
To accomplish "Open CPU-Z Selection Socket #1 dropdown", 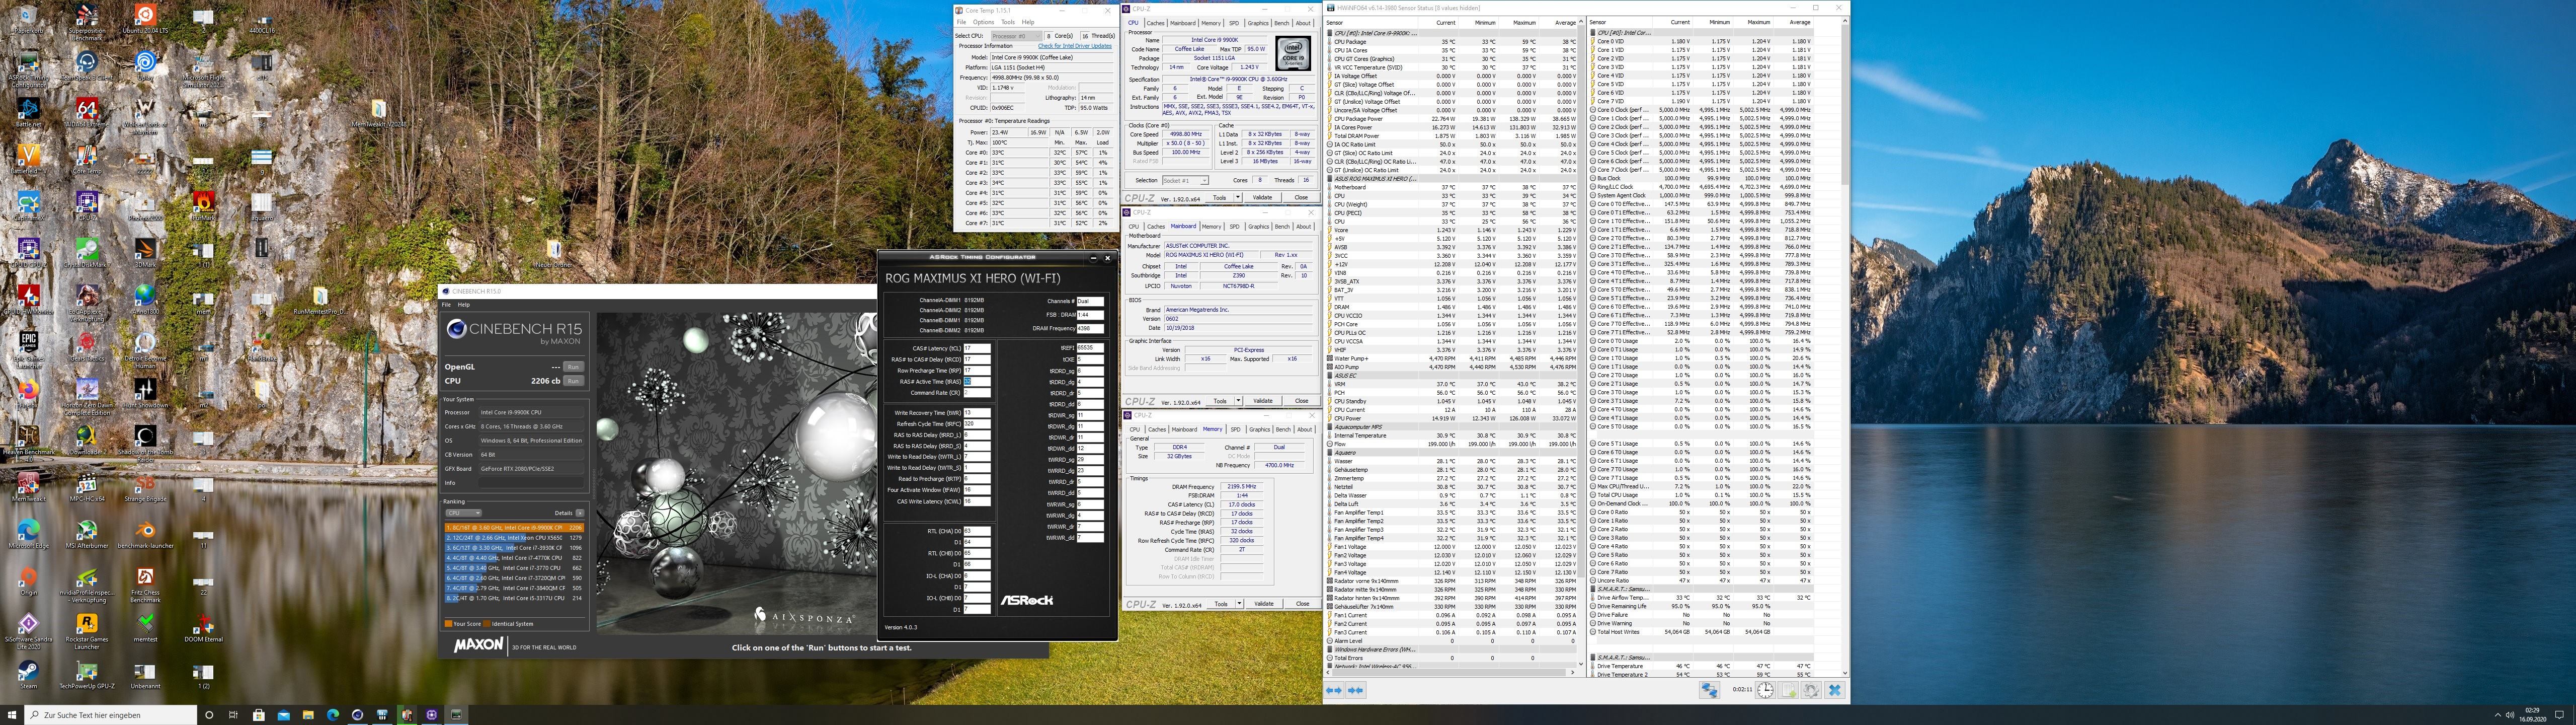I will (x=1185, y=180).
